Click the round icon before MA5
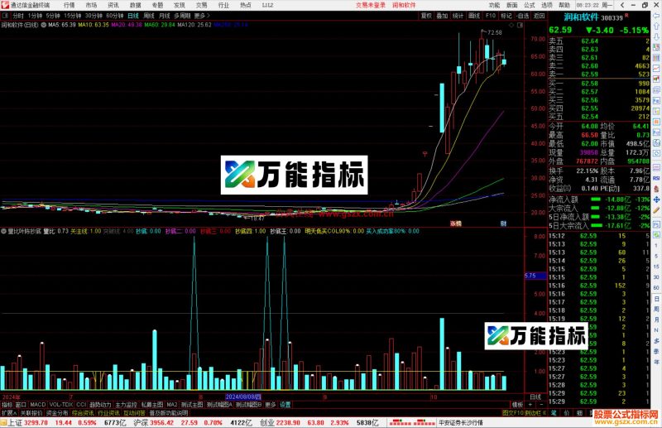This screenshot has width=662, height=428. point(44,25)
